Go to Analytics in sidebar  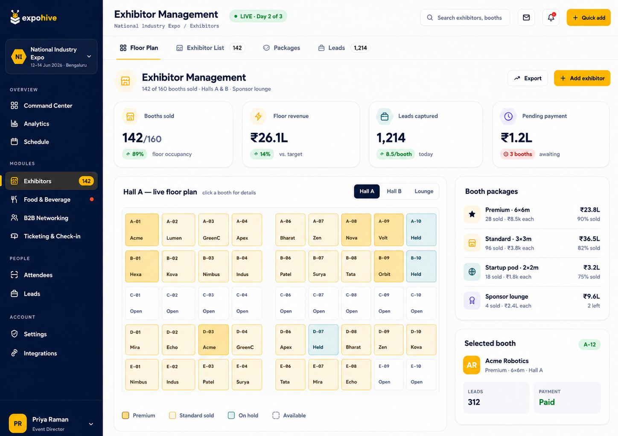coord(51,124)
